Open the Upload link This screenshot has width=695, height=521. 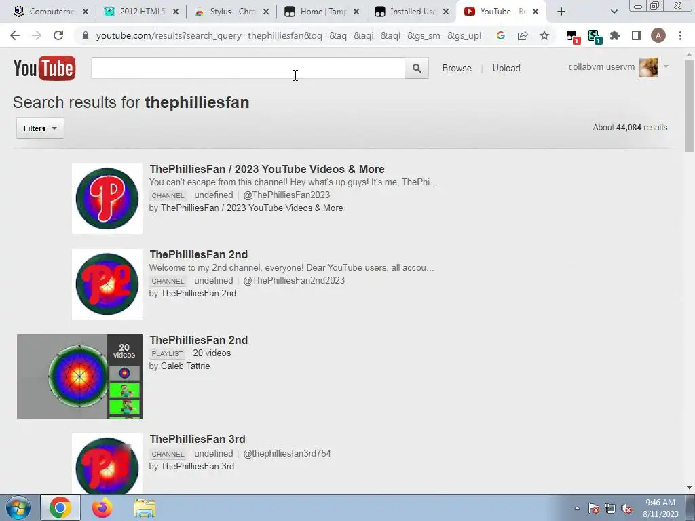click(506, 69)
